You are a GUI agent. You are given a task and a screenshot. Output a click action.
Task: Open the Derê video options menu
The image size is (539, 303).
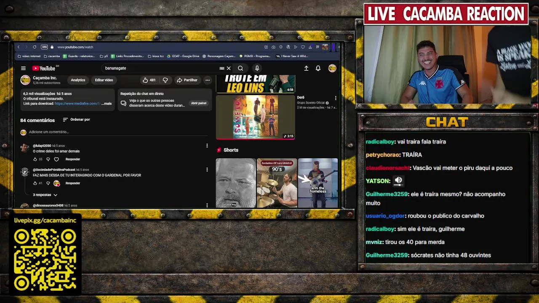pyautogui.click(x=336, y=98)
